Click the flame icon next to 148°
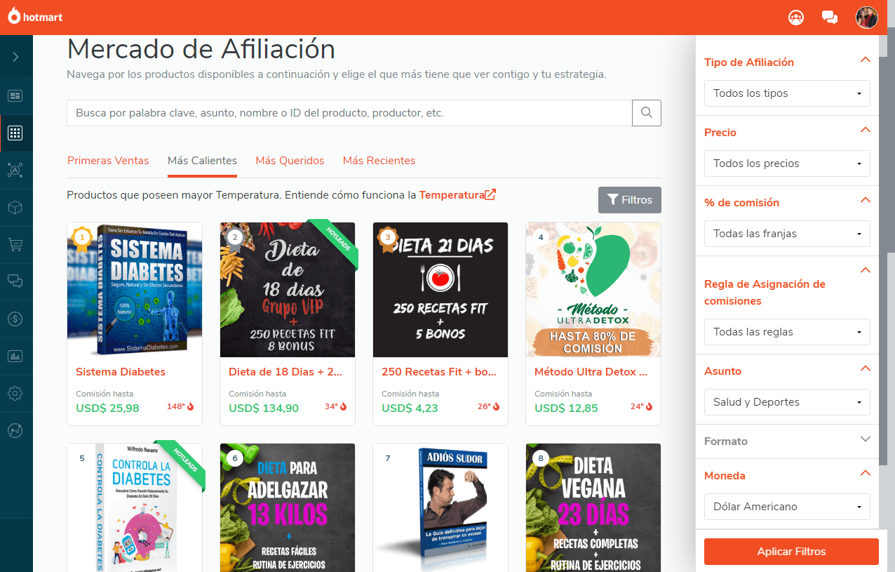This screenshot has width=895, height=572. click(191, 406)
